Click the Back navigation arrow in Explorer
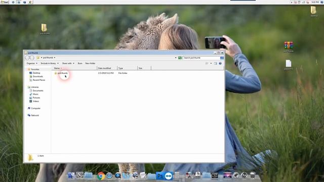This screenshot has width=324, height=182. click(27, 58)
